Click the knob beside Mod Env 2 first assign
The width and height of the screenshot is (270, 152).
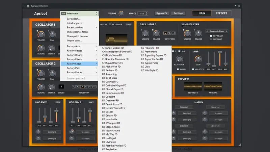tap(72, 132)
